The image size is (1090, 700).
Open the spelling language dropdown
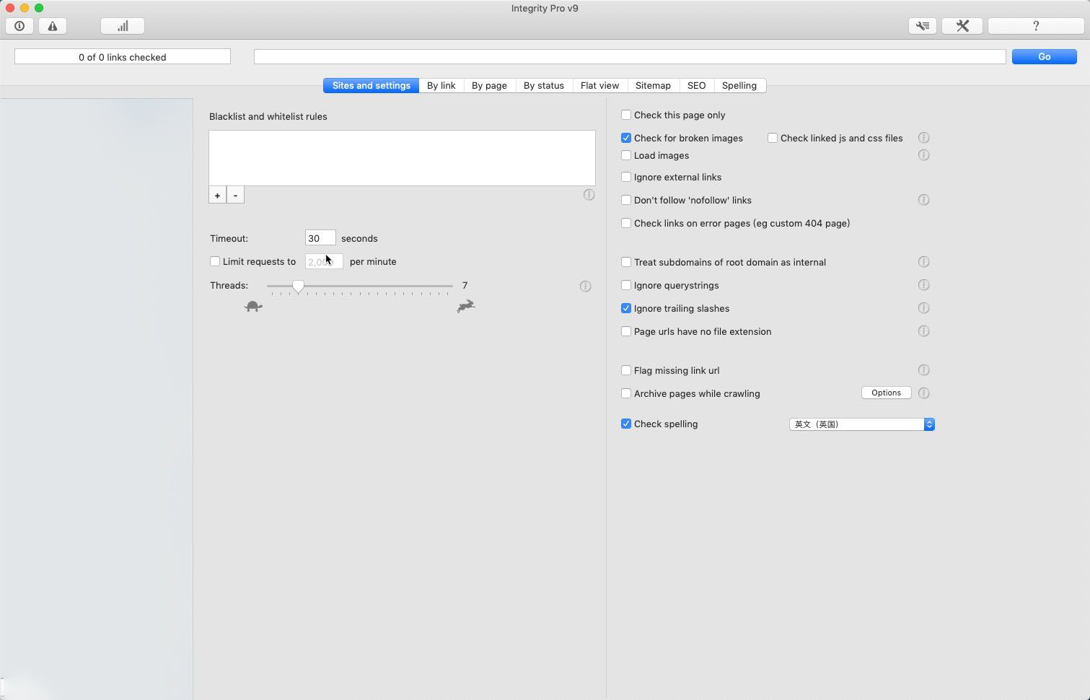click(862, 424)
